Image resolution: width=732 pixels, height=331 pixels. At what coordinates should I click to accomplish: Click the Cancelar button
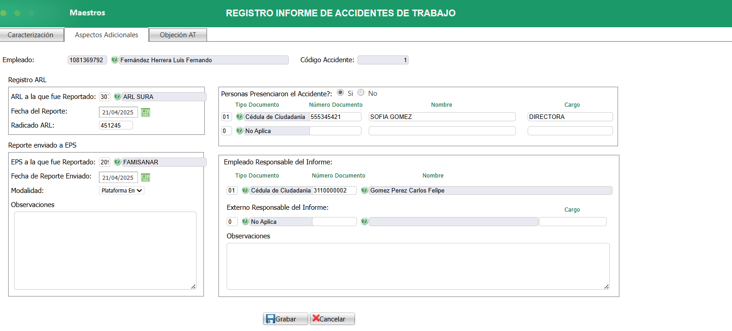coord(332,319)
